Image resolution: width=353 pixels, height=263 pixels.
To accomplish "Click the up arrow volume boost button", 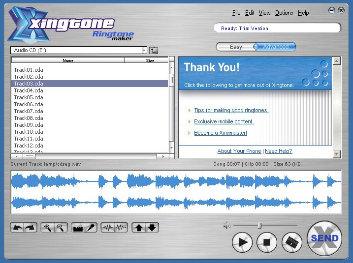I will (139, 228).
